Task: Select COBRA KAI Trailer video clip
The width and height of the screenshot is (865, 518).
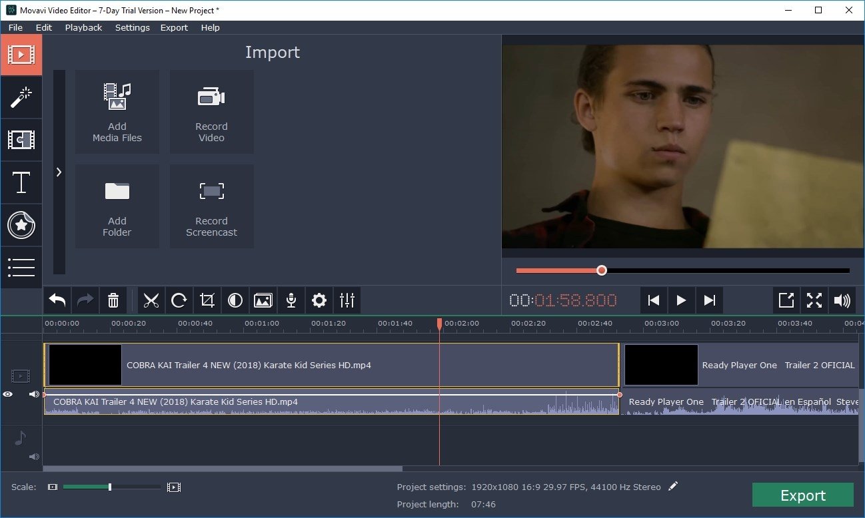Action: point(332,365)
